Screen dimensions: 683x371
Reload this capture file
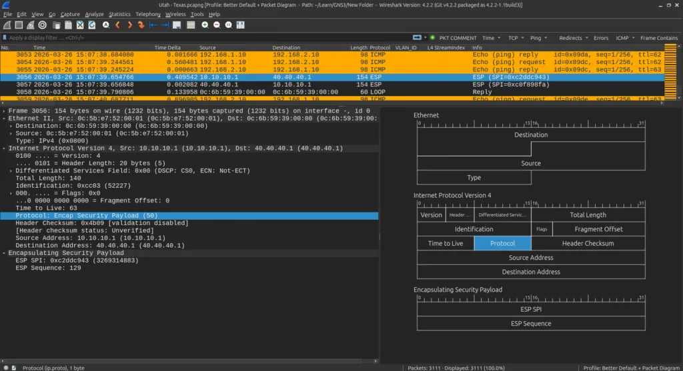[x=92, y=25]
